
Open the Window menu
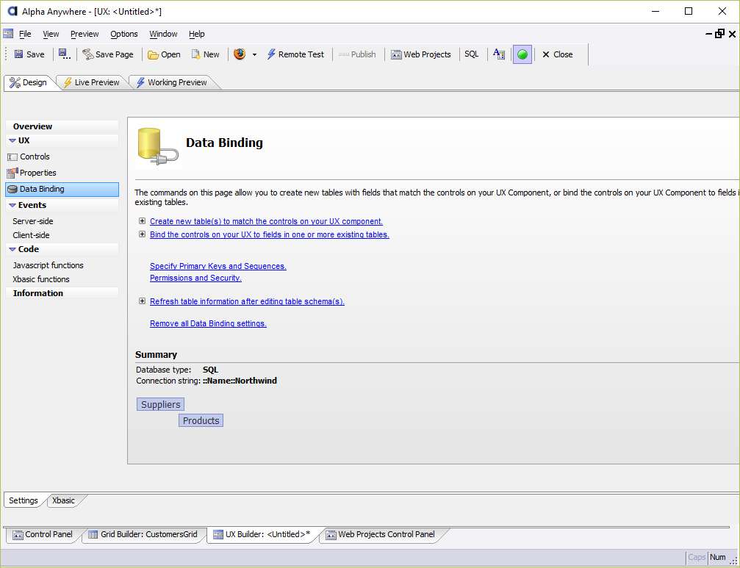pos(163,34)
